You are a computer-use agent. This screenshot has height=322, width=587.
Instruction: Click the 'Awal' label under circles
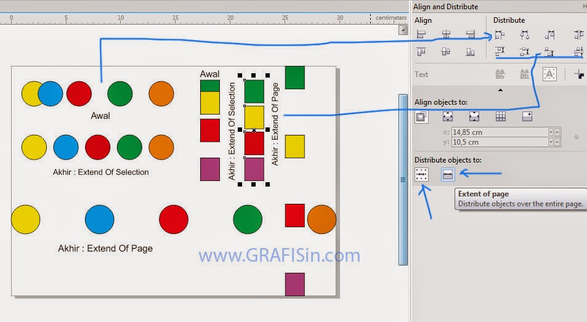click(100, 116)
